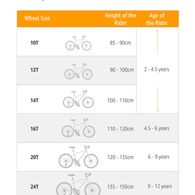Click the 10T wheel size label
Screen dimensions: 195x195
coord(34,43)
